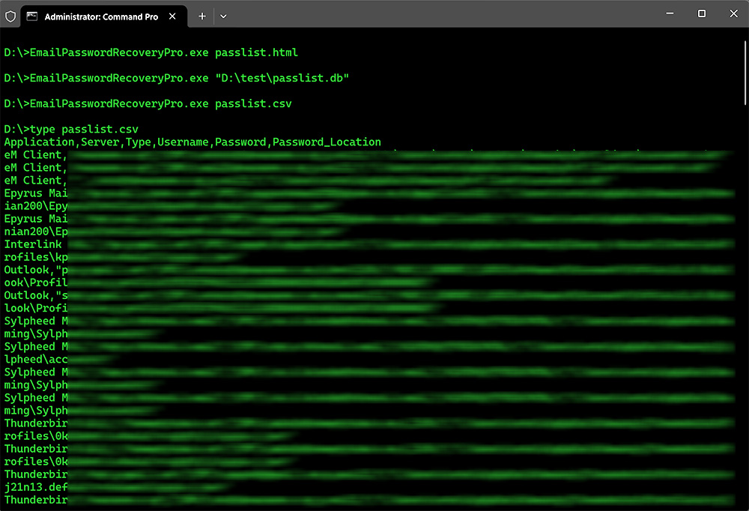Screen dimensions: 749x511
Task: Click the first eM Client output row
Action: tap(34, 155)
